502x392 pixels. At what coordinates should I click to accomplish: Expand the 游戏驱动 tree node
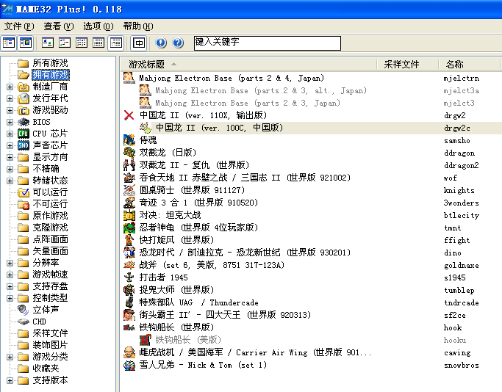click(10, 110)
